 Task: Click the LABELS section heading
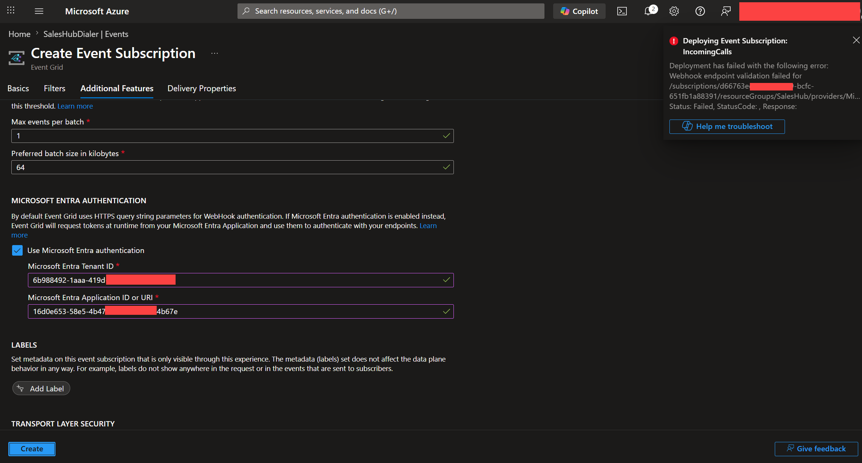24,345
